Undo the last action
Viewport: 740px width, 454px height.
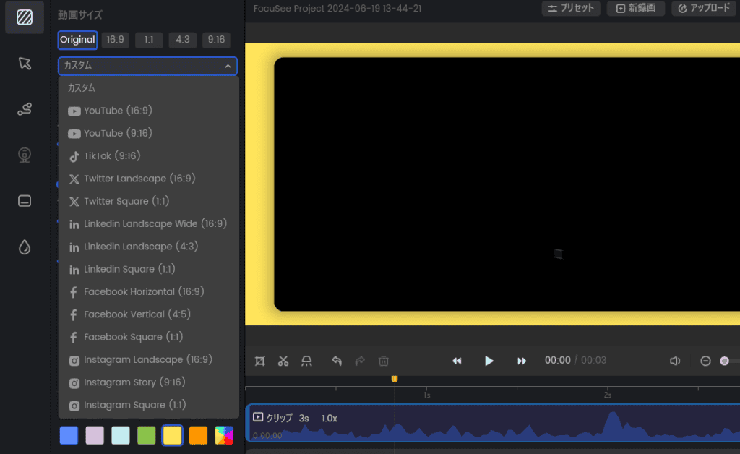point(337,361)
